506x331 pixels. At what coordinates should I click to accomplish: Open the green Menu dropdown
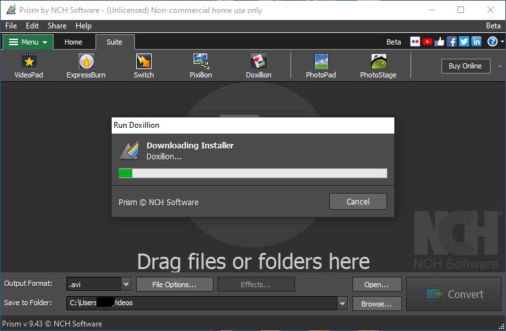point(28,42)
